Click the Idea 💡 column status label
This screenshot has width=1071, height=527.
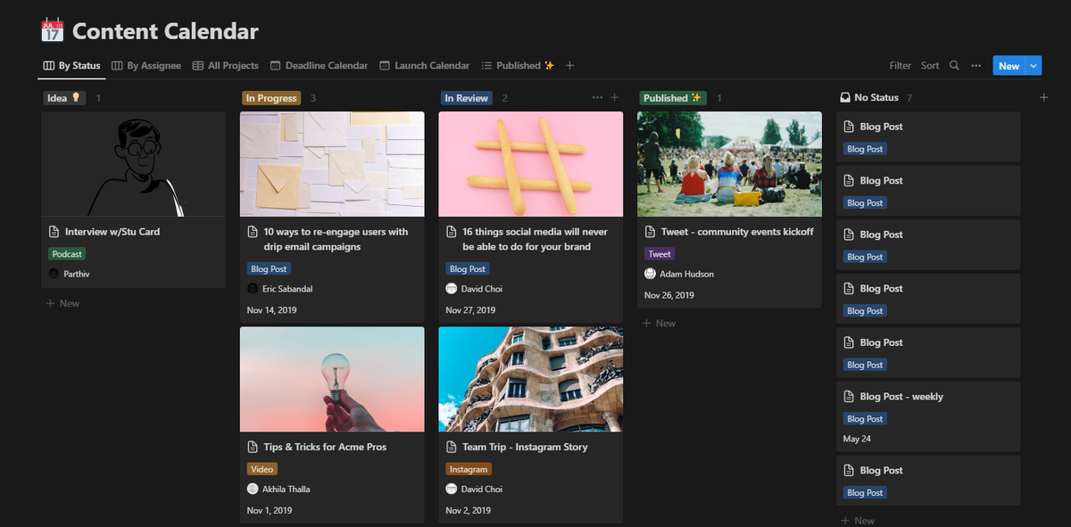pos(64,98)
